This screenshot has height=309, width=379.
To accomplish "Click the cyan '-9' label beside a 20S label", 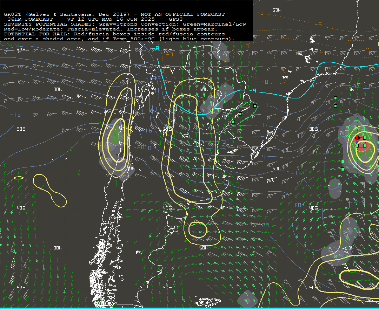I will tap(156, 48).
